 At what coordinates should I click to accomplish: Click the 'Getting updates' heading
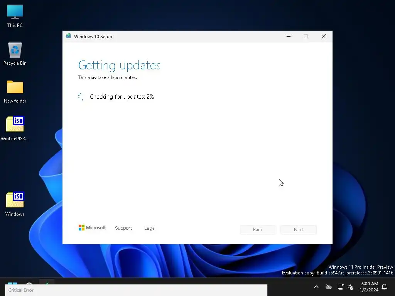pos(119,65)
